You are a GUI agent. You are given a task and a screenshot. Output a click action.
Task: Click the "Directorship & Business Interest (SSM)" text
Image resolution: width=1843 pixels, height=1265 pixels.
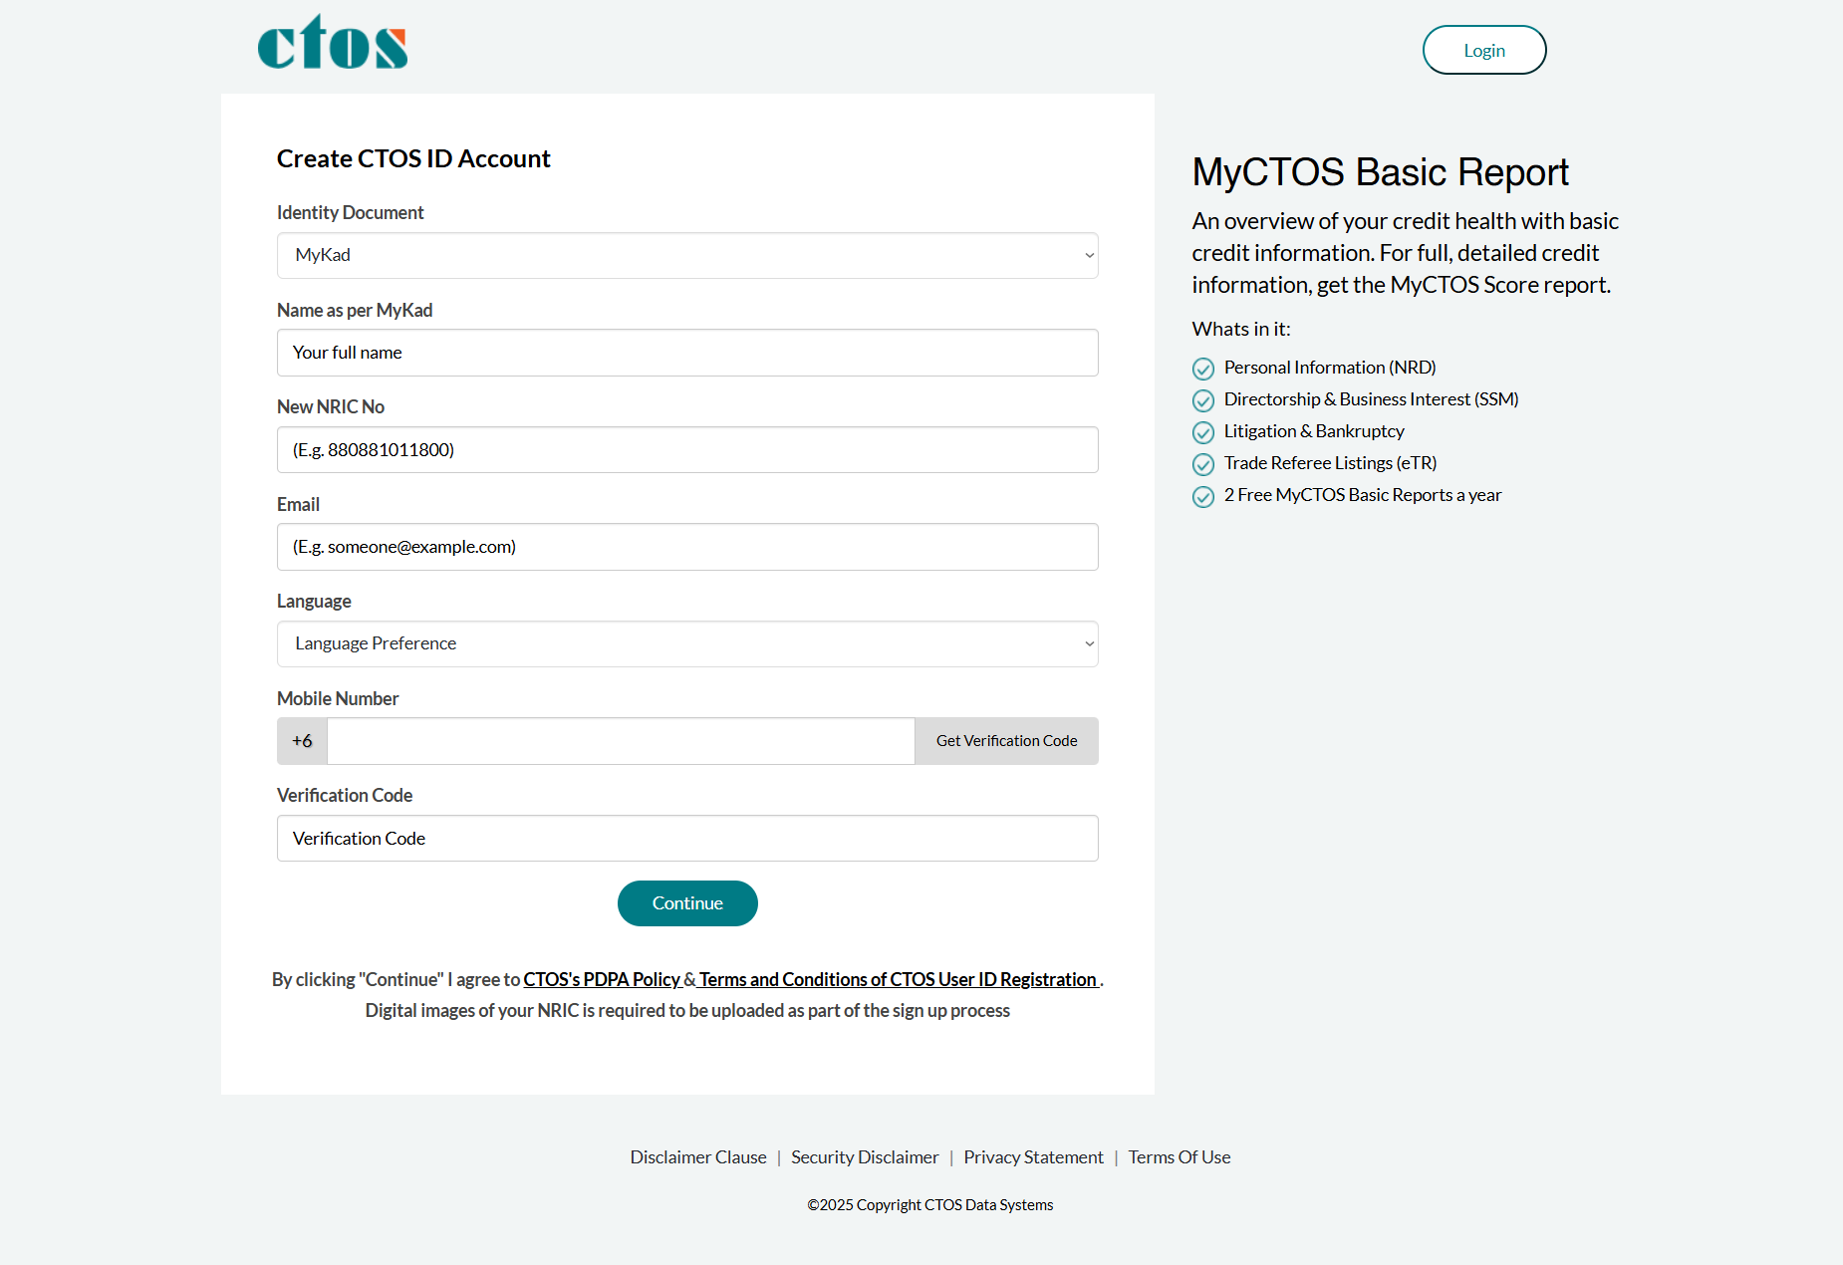tap(1371, 399)
